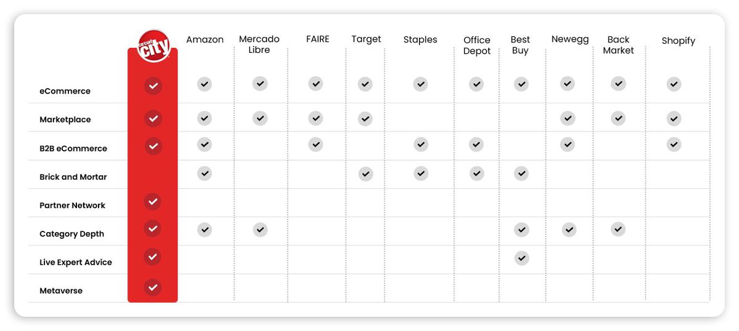Click Best Buy's Live Expert Advice checkmark
The image size is (739, 331).
(522, 258)
